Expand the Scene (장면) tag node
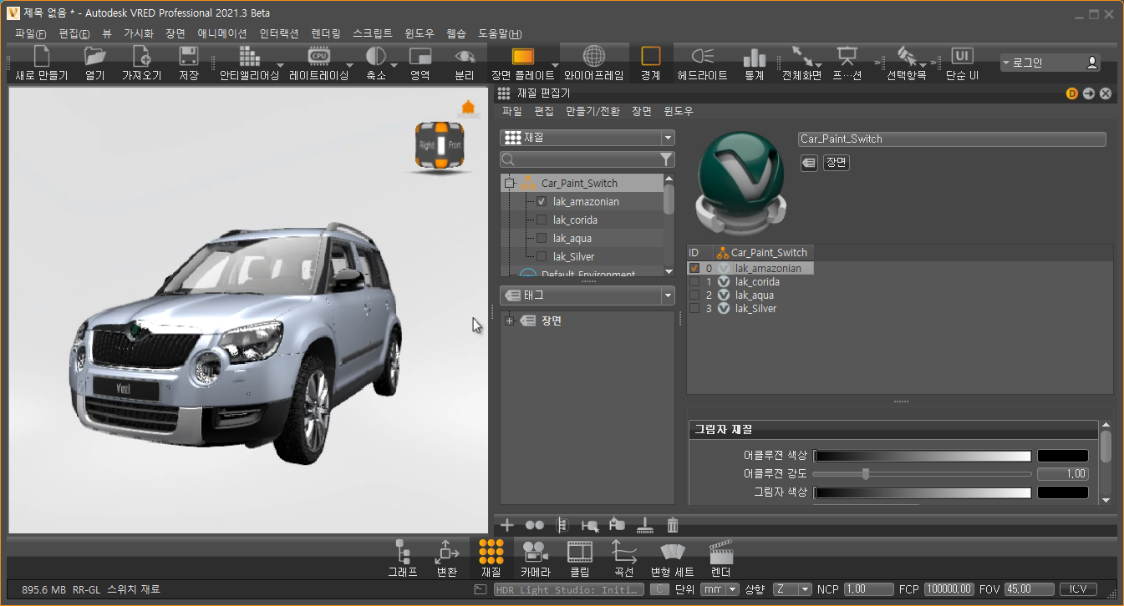This screenshot has width=1124, height=606. click(509, 321)
